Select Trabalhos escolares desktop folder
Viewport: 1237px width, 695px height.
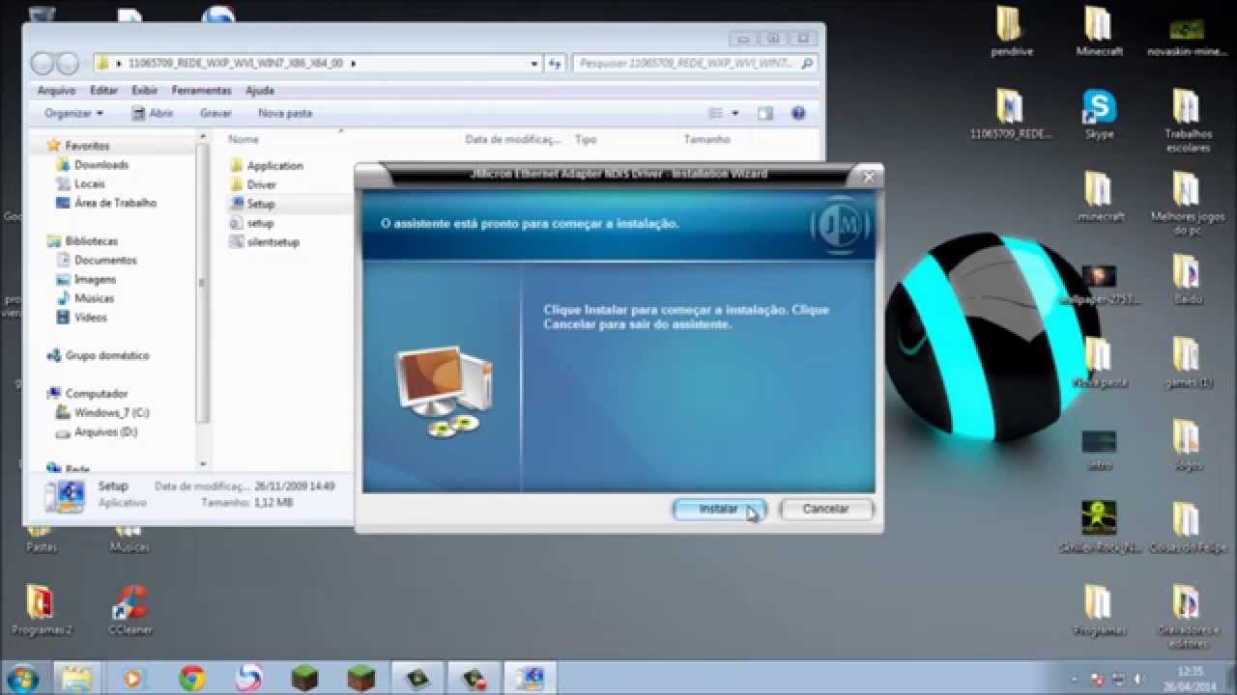pyautogui.click(x=1187, y=122)
